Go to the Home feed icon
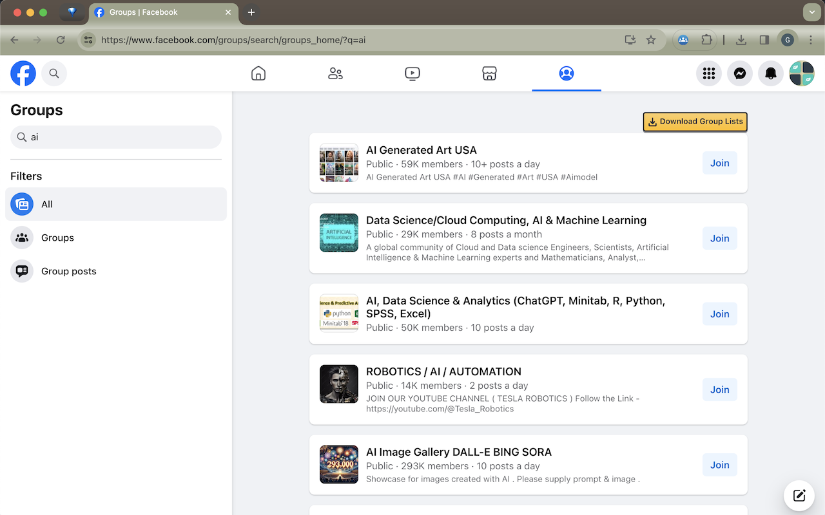This screenshot has width=825, height=515. point(258,73)
